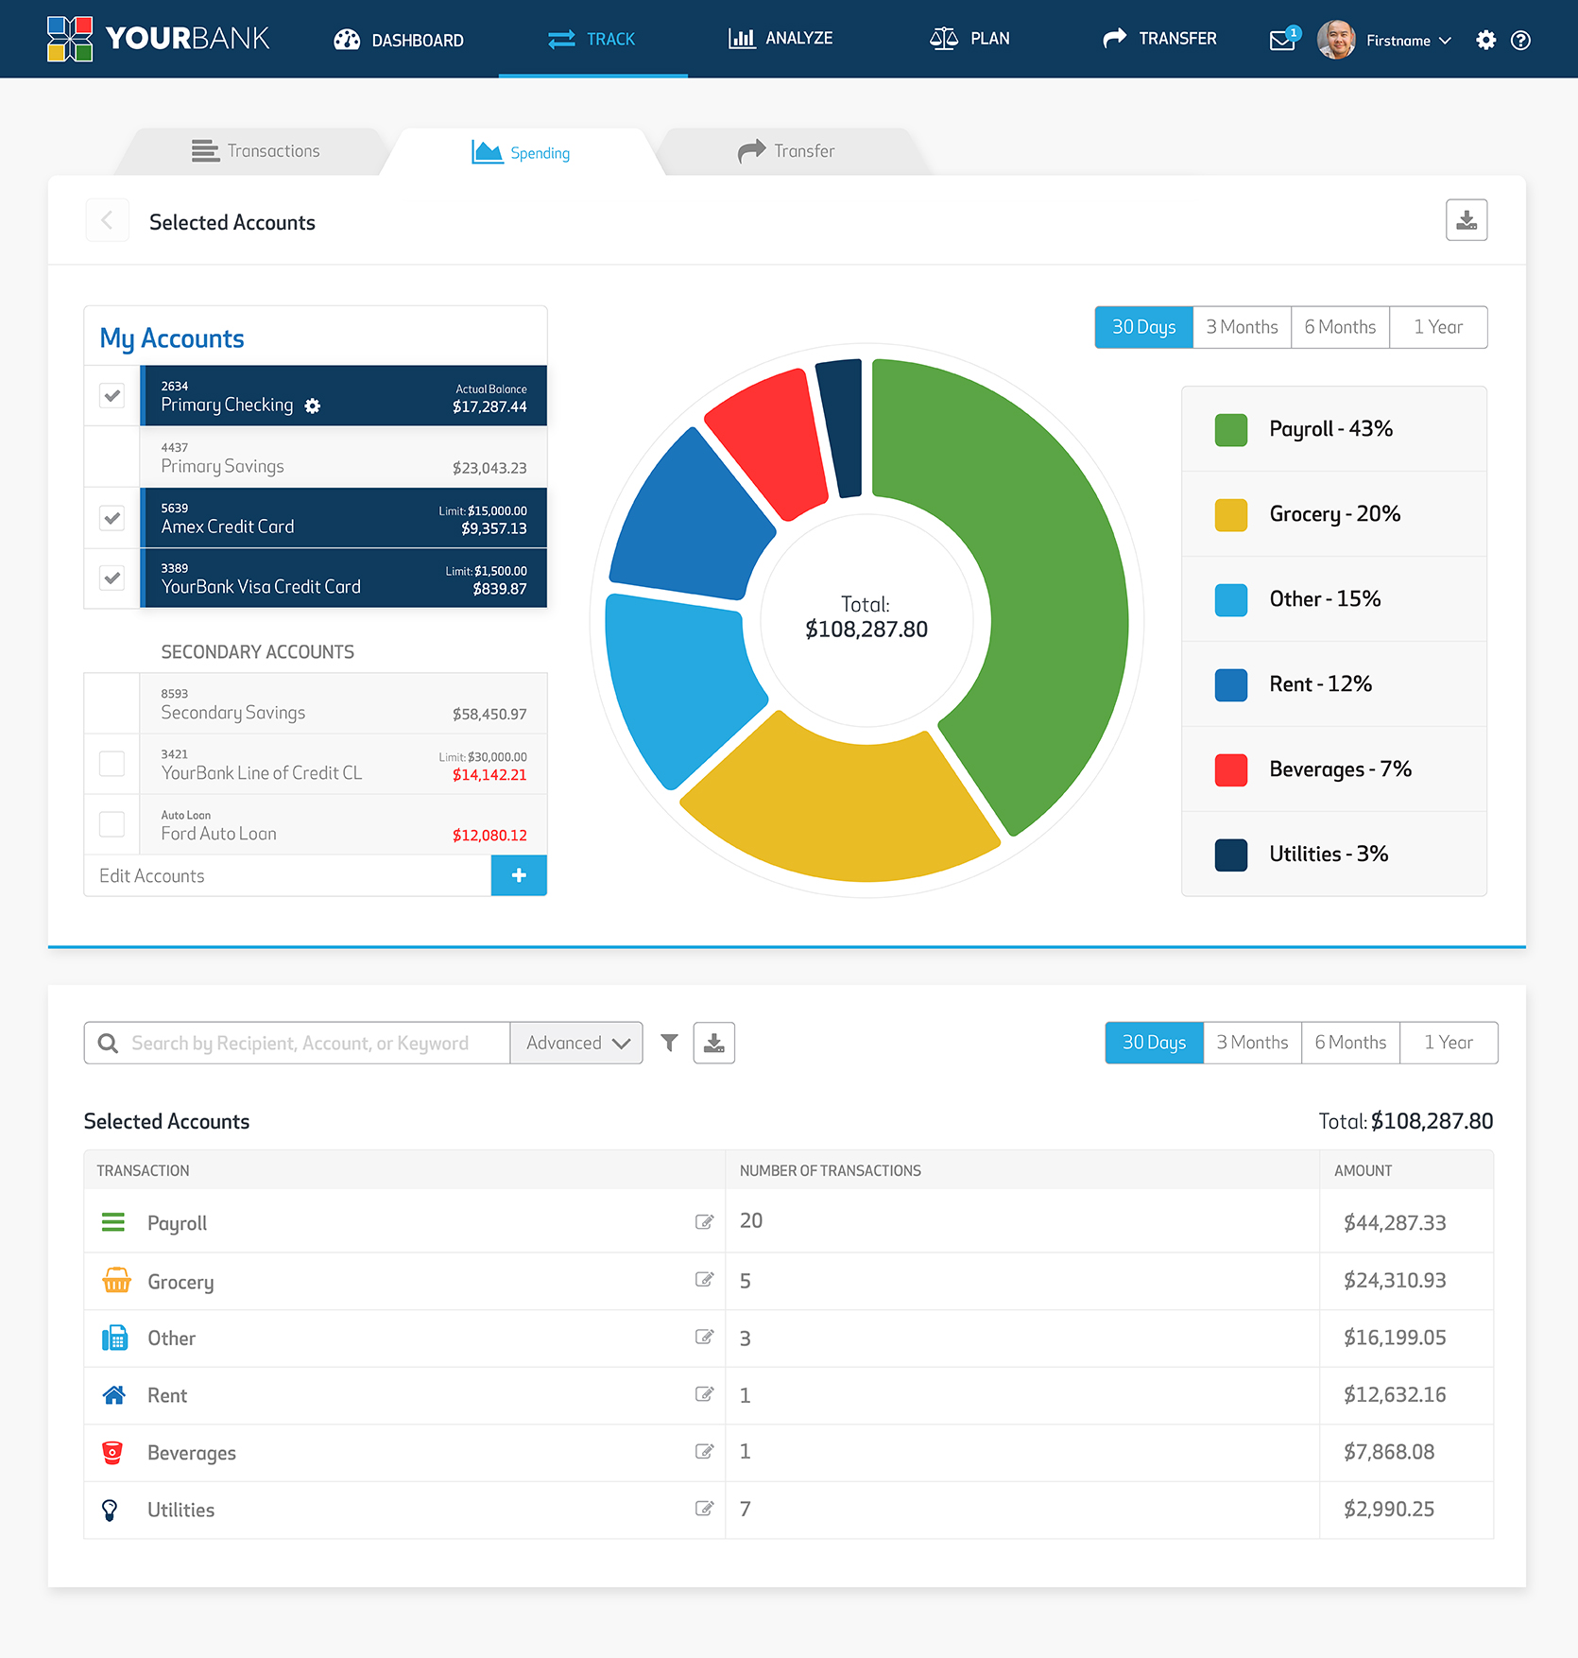
Task: Click Edit Accounts link
Action: [x=152, y=876]
